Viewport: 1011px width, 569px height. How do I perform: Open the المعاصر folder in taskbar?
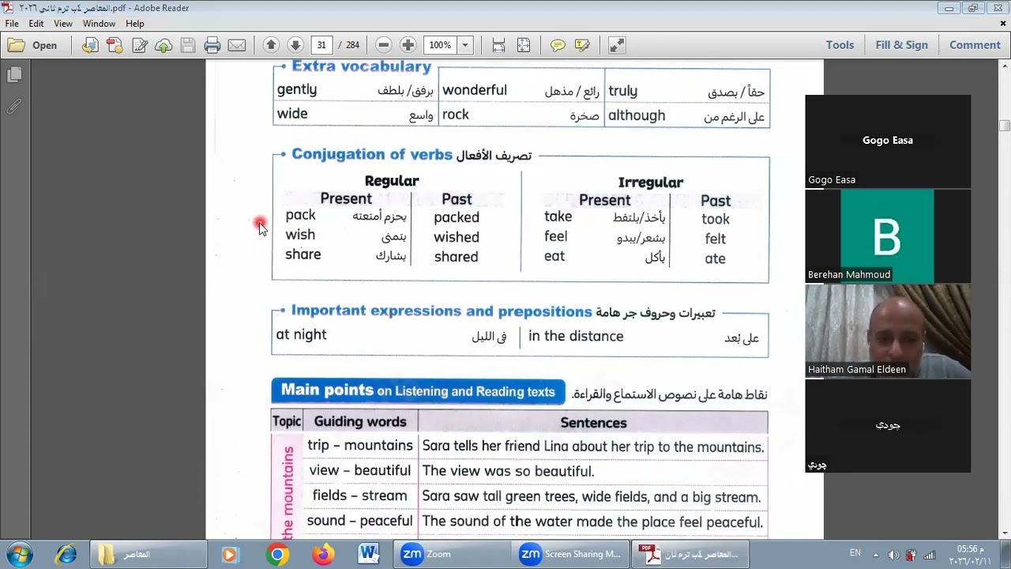(x=147, y=555)
